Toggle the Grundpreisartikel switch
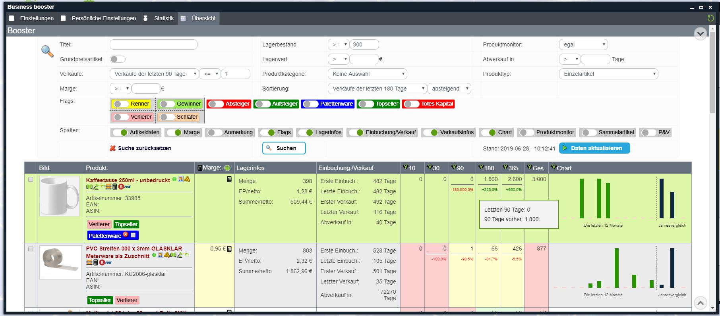The height and width of the screenshot is (316, 720). click(x=118, y=59)
